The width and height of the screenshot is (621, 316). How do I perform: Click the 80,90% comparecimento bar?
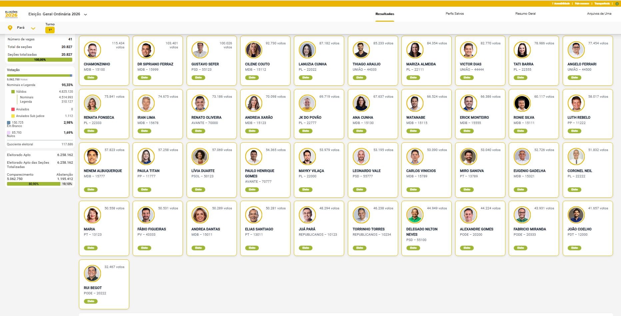(34, 184)
